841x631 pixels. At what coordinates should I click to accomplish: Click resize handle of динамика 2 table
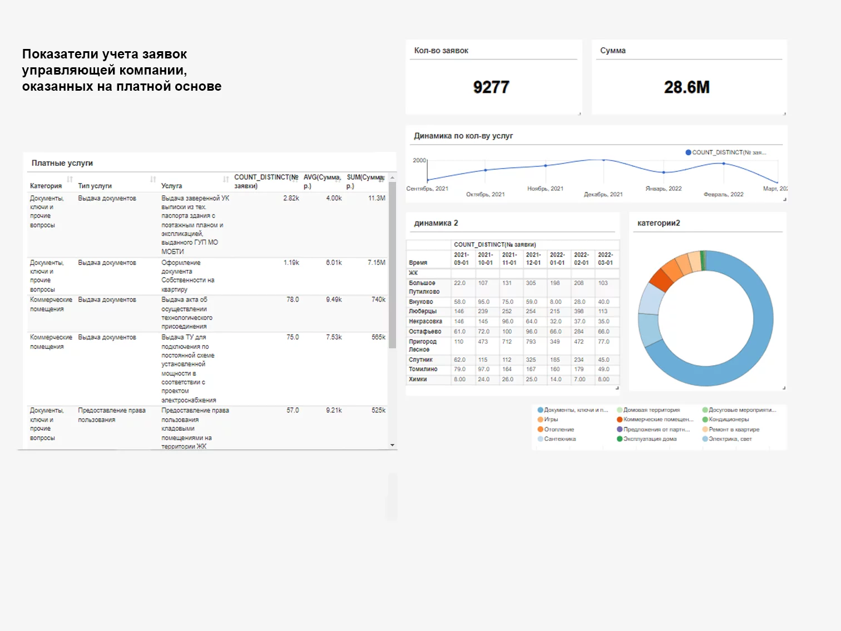tap(617, 388)
